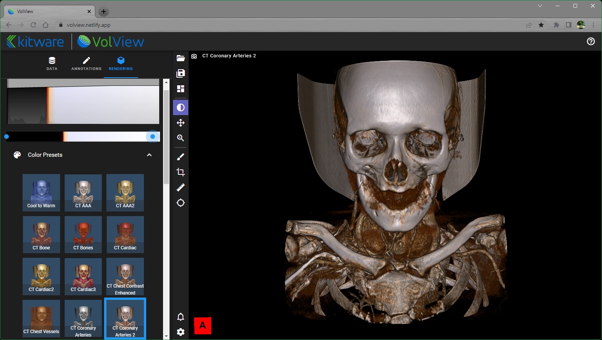602x340 pixels.
Task: Select the paint brush tool
Action: coord(181,157)
